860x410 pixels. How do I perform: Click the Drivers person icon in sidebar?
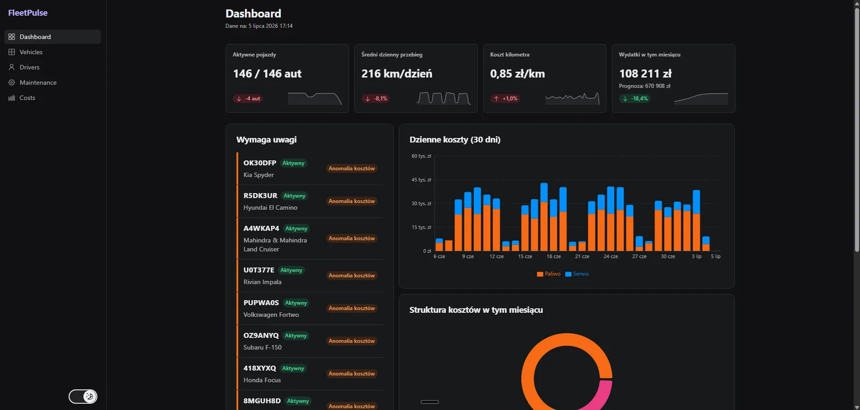(x=12, y=67)
